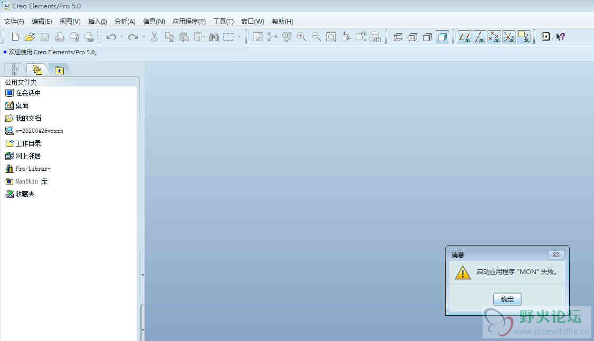Select 收藏夹 favorites folder
The width and height of the screenshot is (594, 341).
click(20, 194)
